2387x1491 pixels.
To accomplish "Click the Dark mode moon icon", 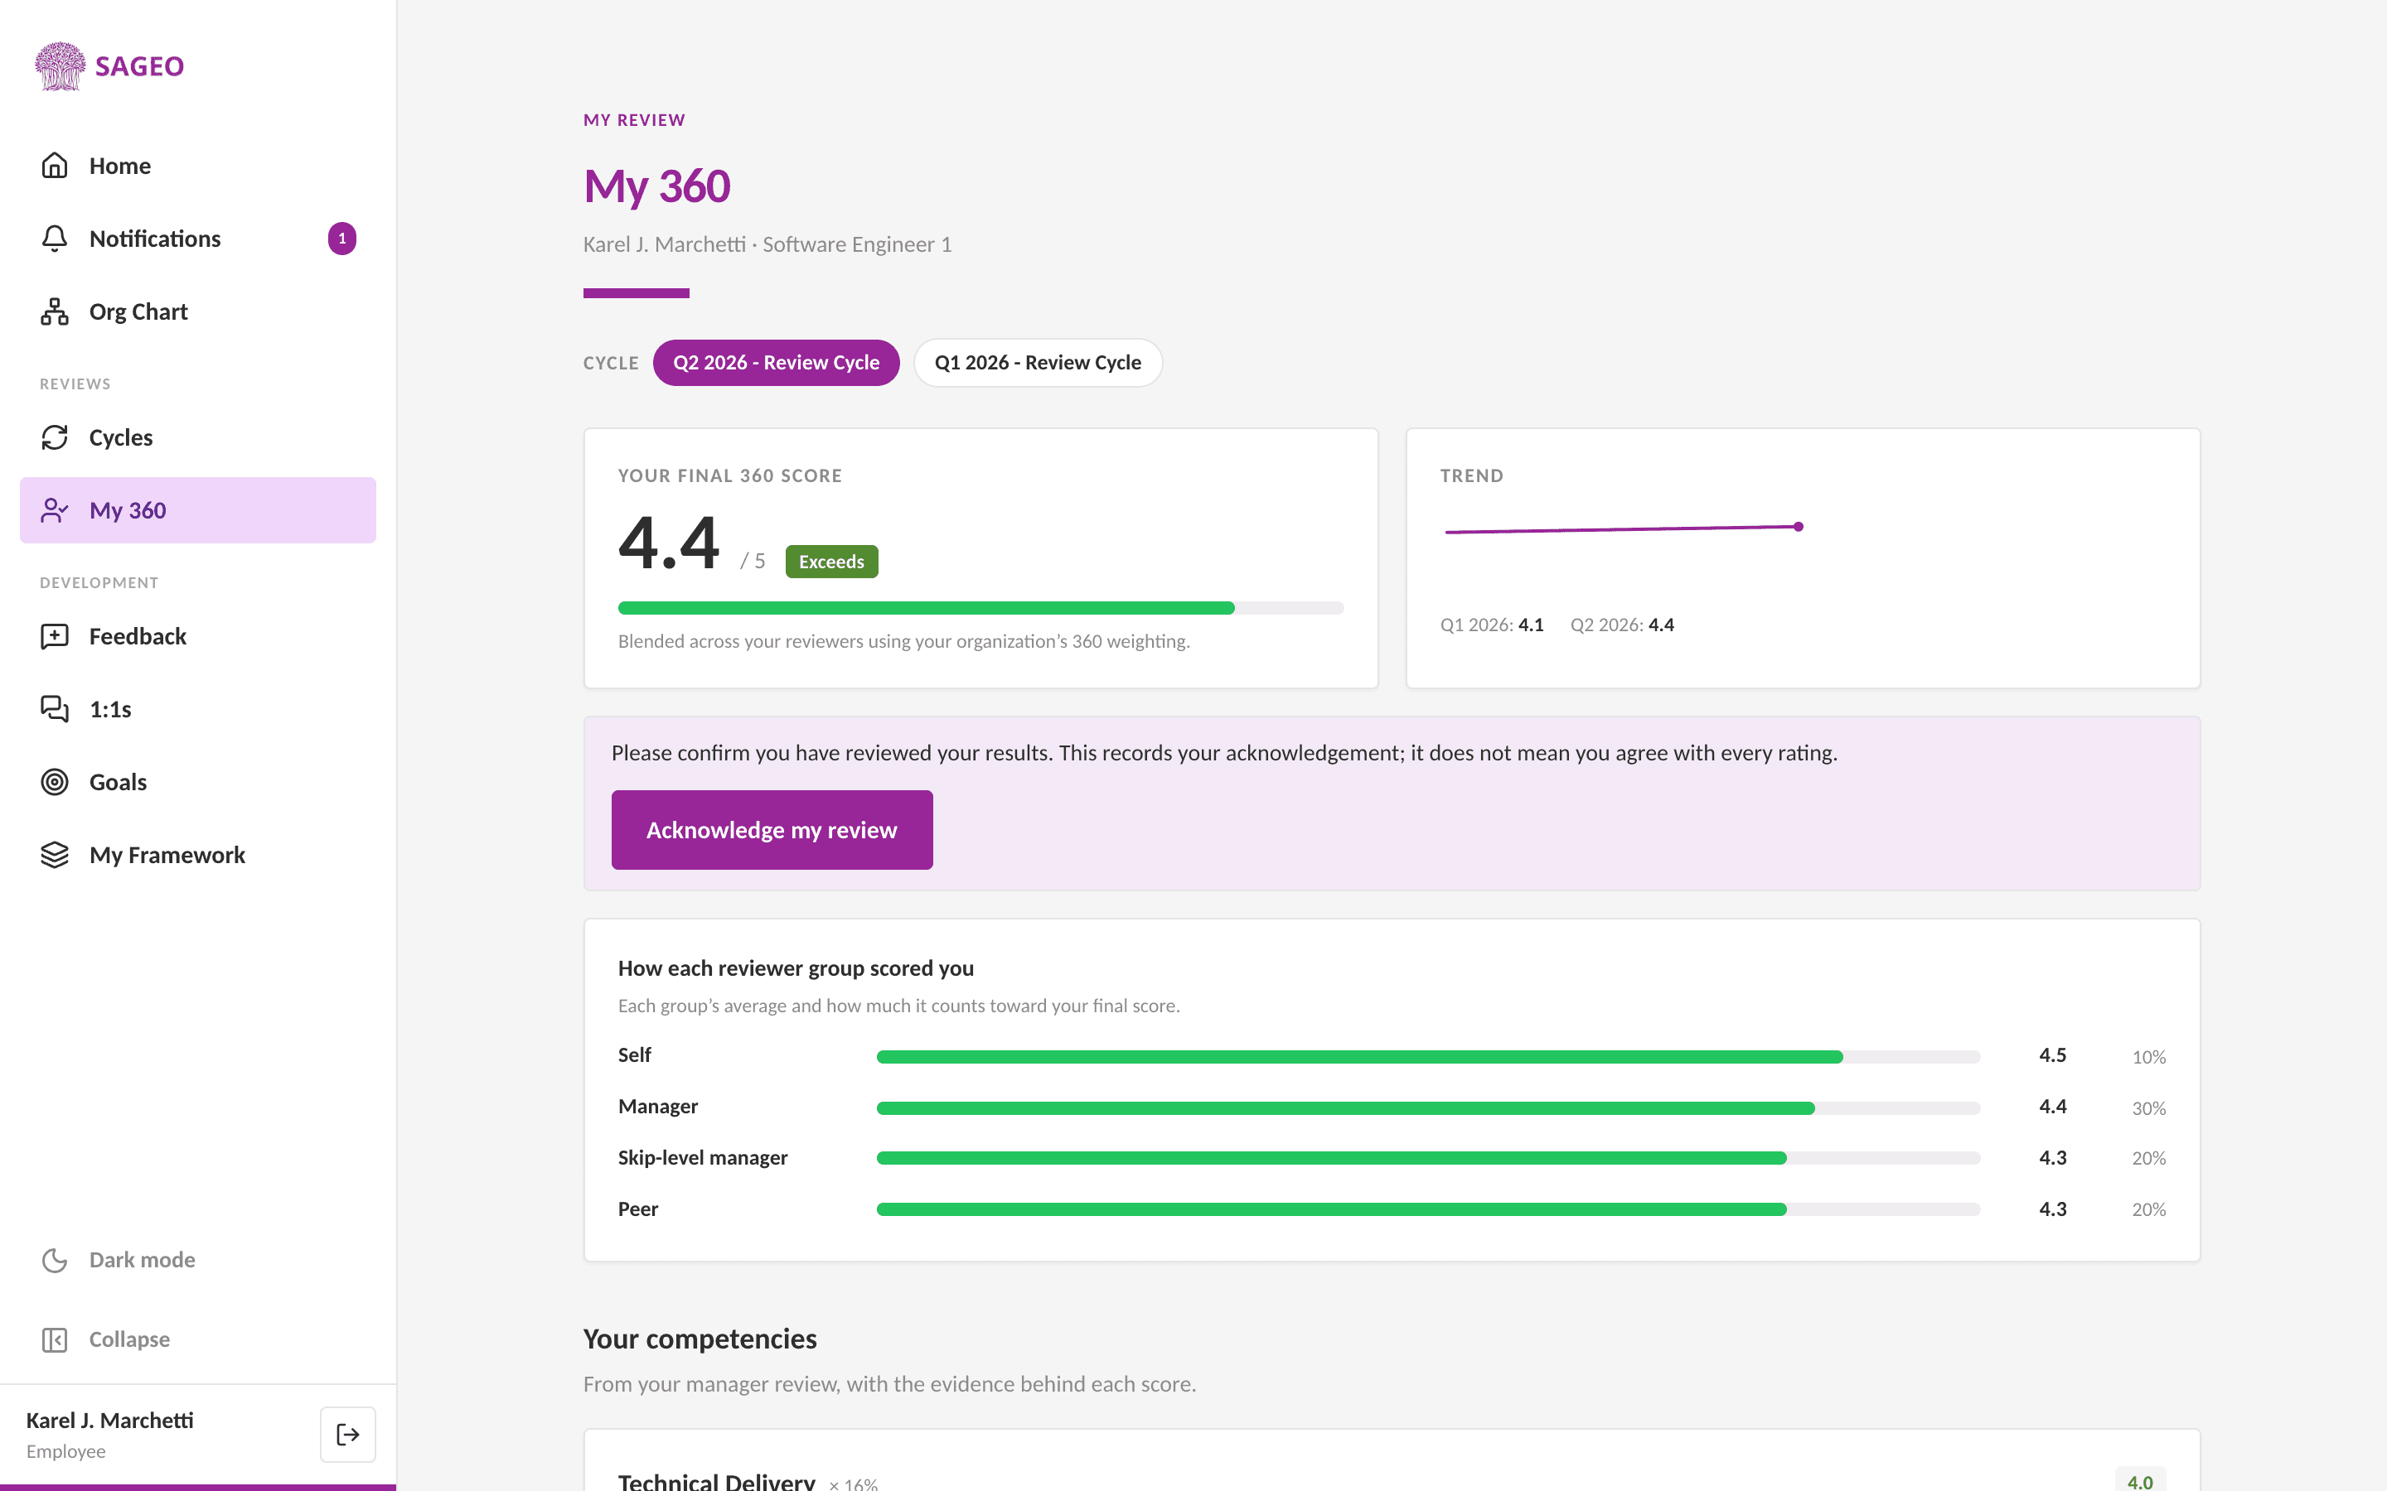I will [54, 1260].
